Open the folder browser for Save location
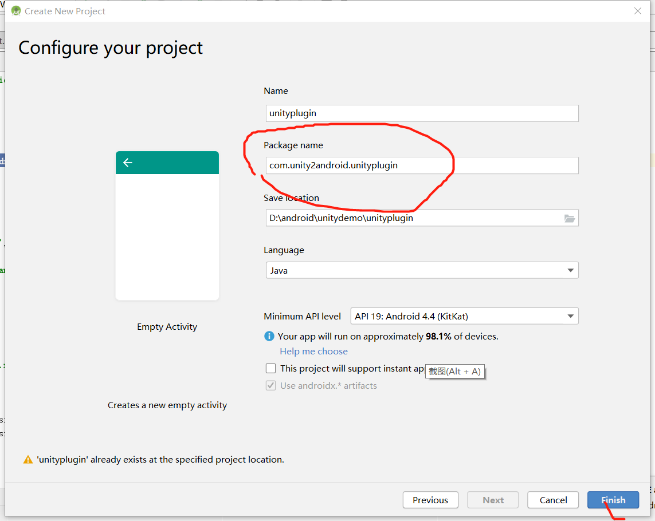The width and height of the screenshot is (655, 521). coord(570,218)
